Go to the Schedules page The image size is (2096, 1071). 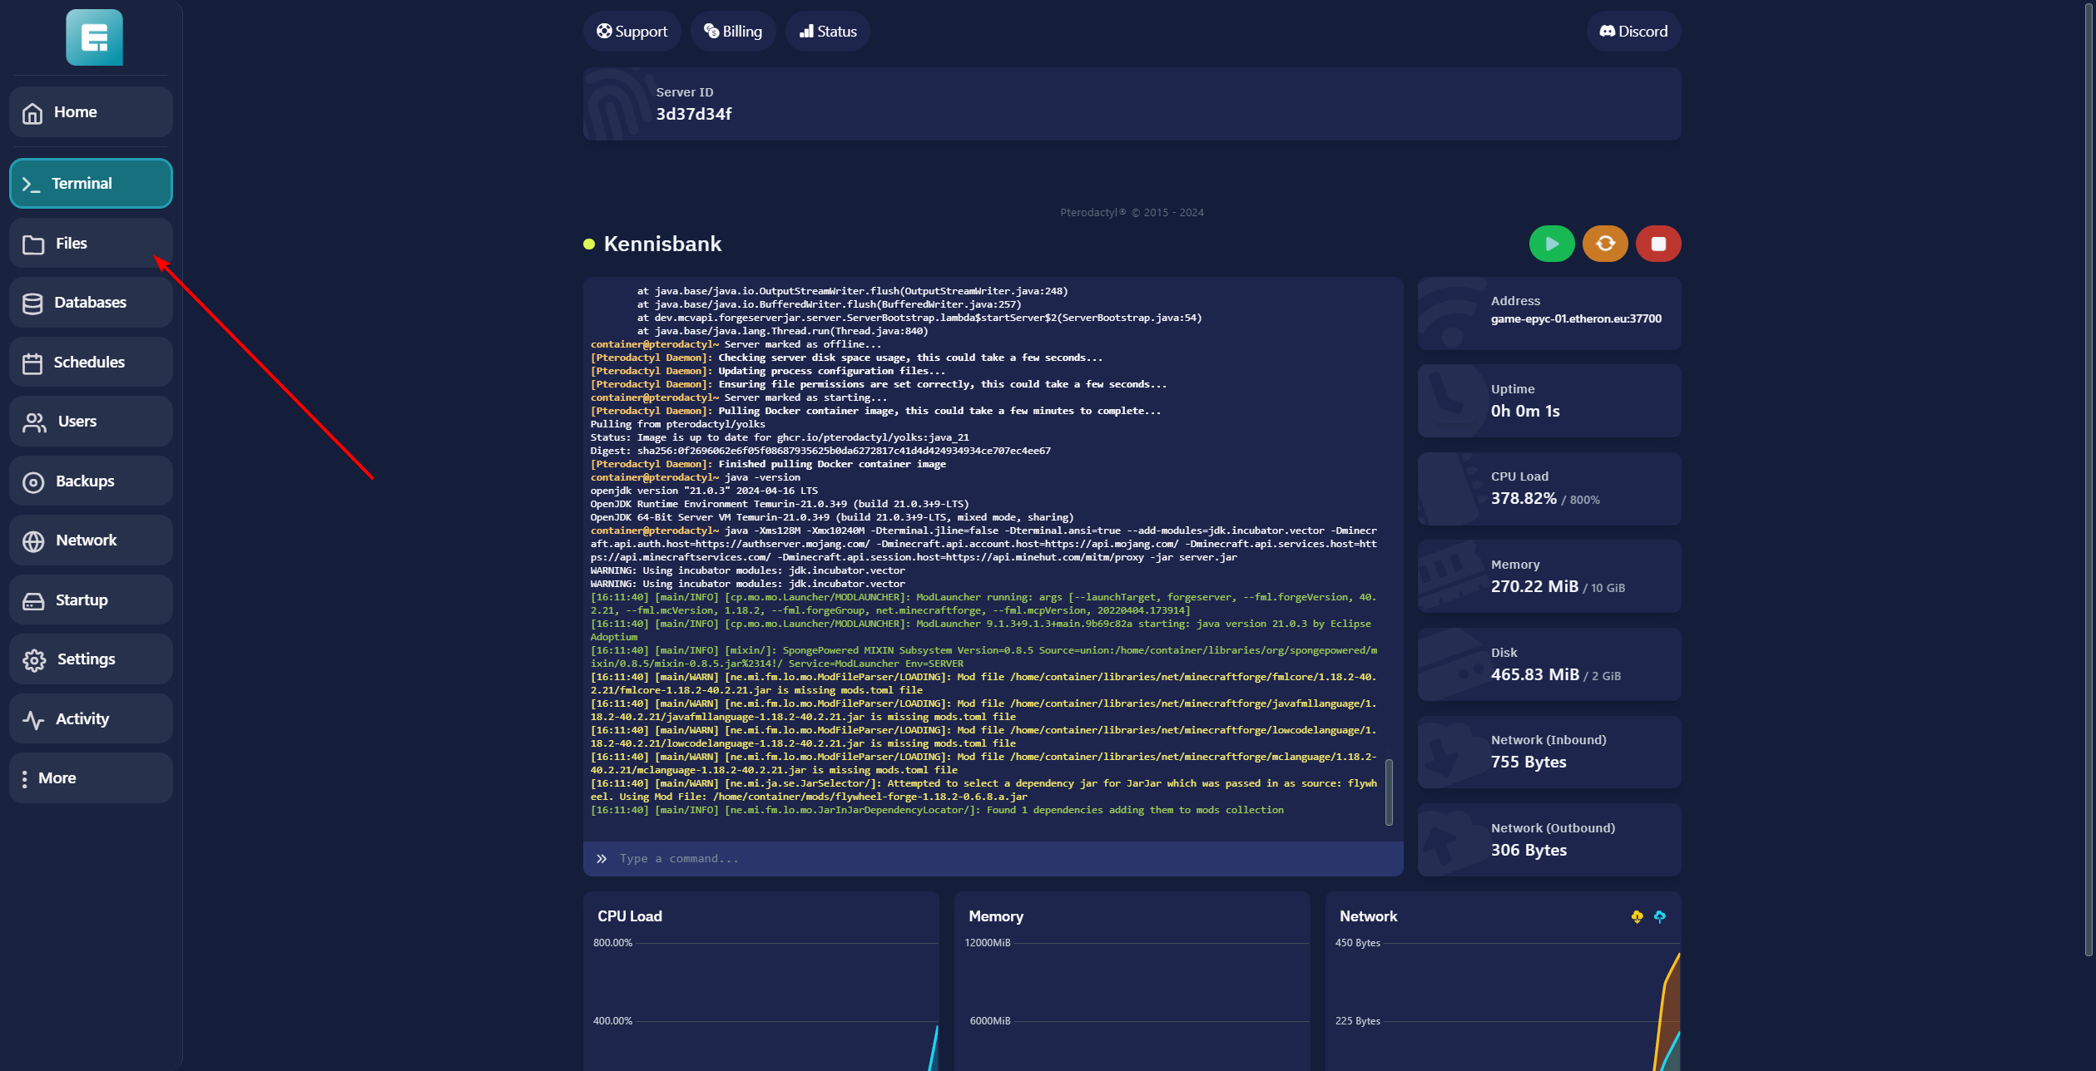[91, 363]
